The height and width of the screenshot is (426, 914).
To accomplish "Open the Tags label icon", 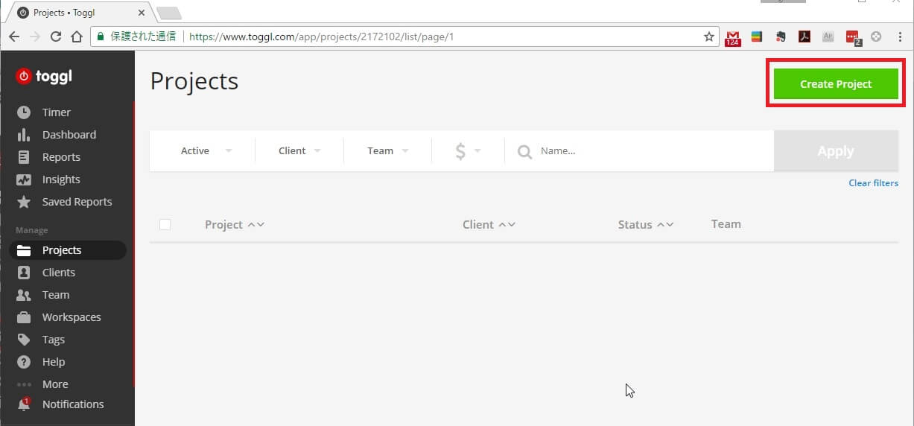I will click(x=24, y=340).
